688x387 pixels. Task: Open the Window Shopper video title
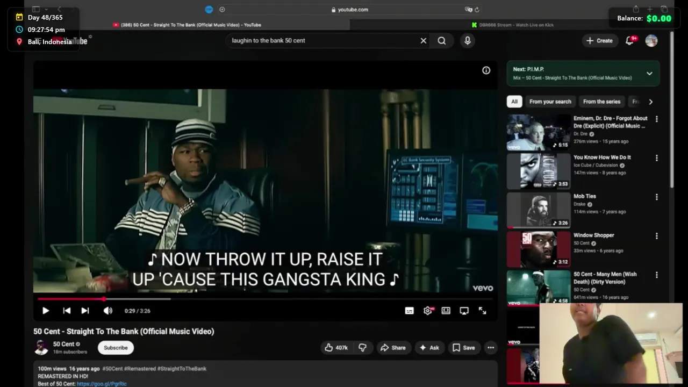[x=593, y=235]
